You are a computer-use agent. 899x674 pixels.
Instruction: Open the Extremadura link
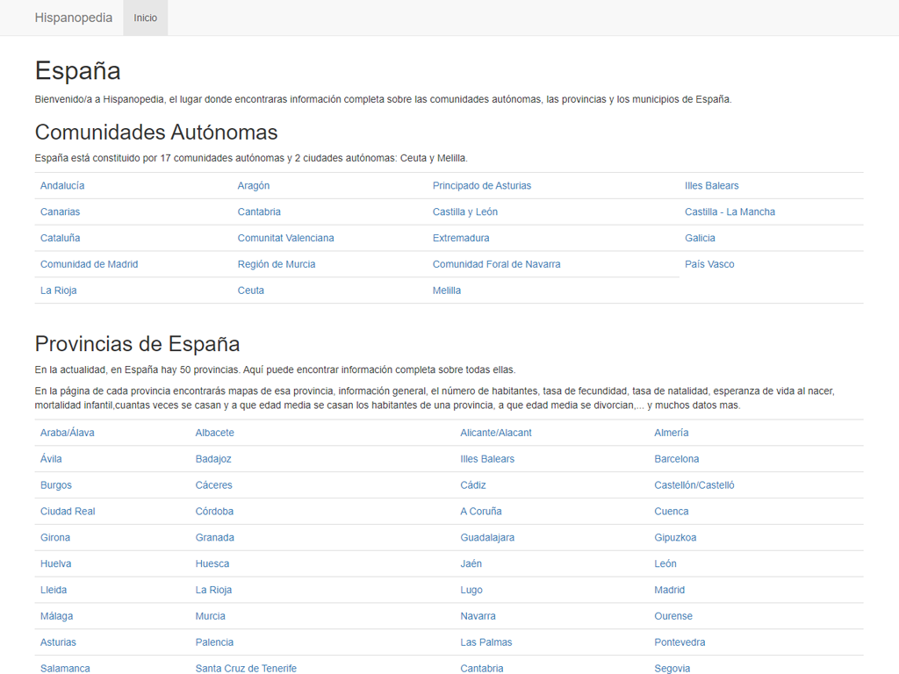461,239
